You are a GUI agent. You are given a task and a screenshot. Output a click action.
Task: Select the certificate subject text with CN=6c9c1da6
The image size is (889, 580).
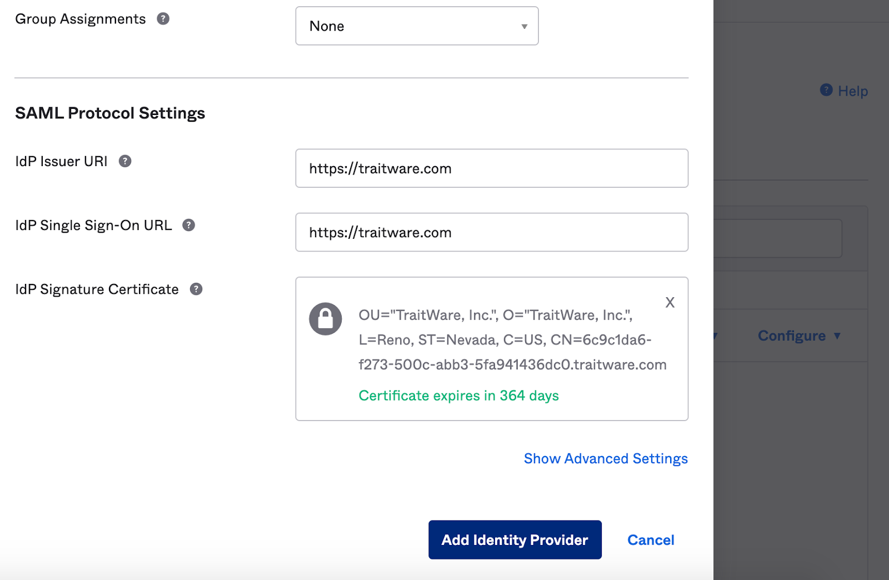[512, 340]
